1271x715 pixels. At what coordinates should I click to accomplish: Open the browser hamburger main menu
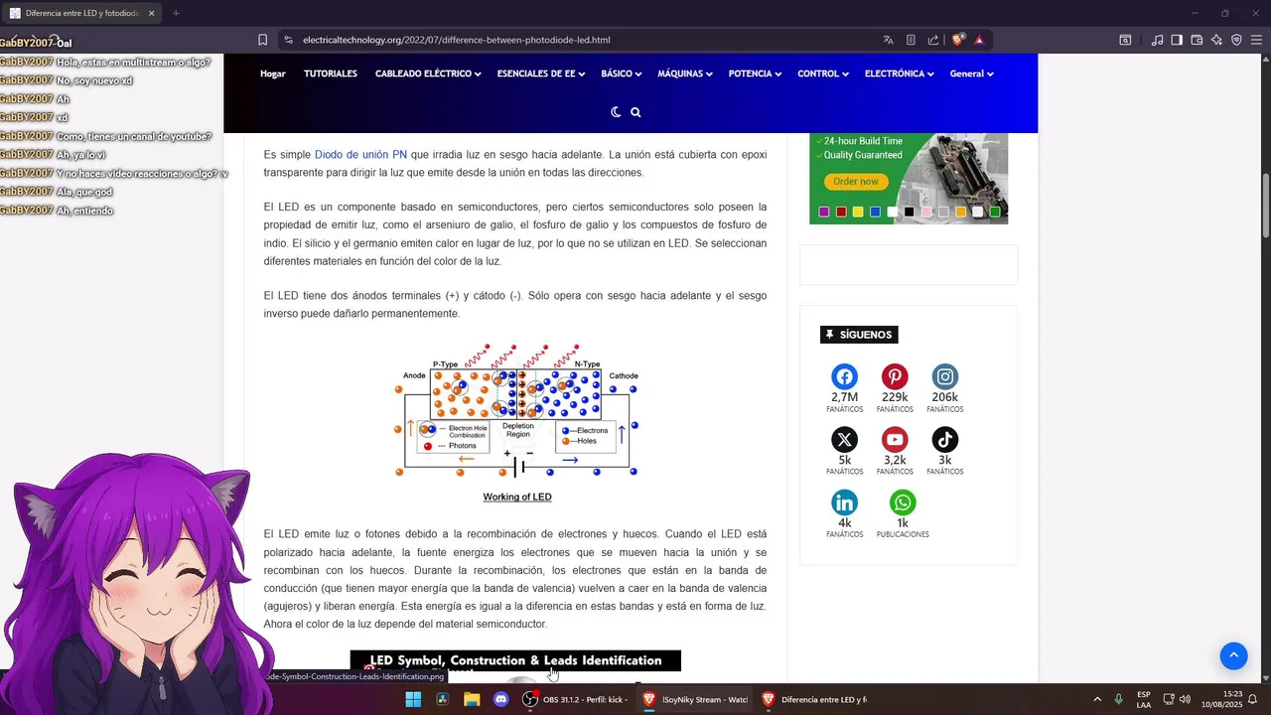[x=1257, y=40]
